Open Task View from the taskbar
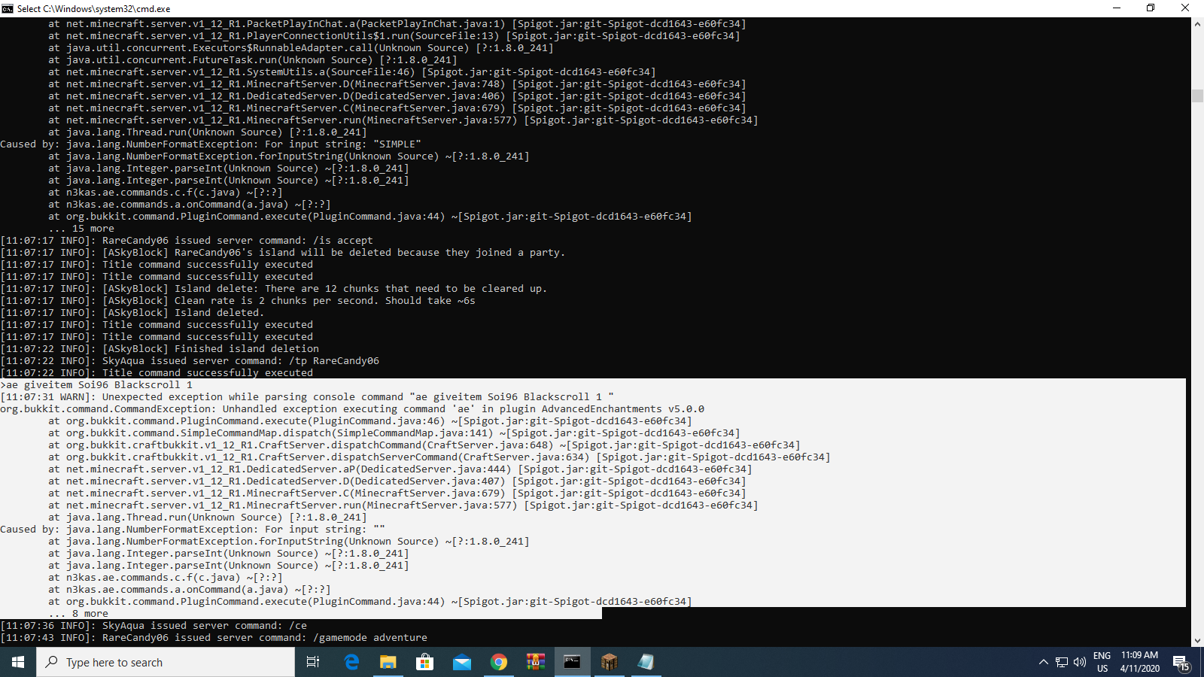Image resolution: width=1204 pixels, height=677 pixels. pyautogui.click(x=313, y=662)
